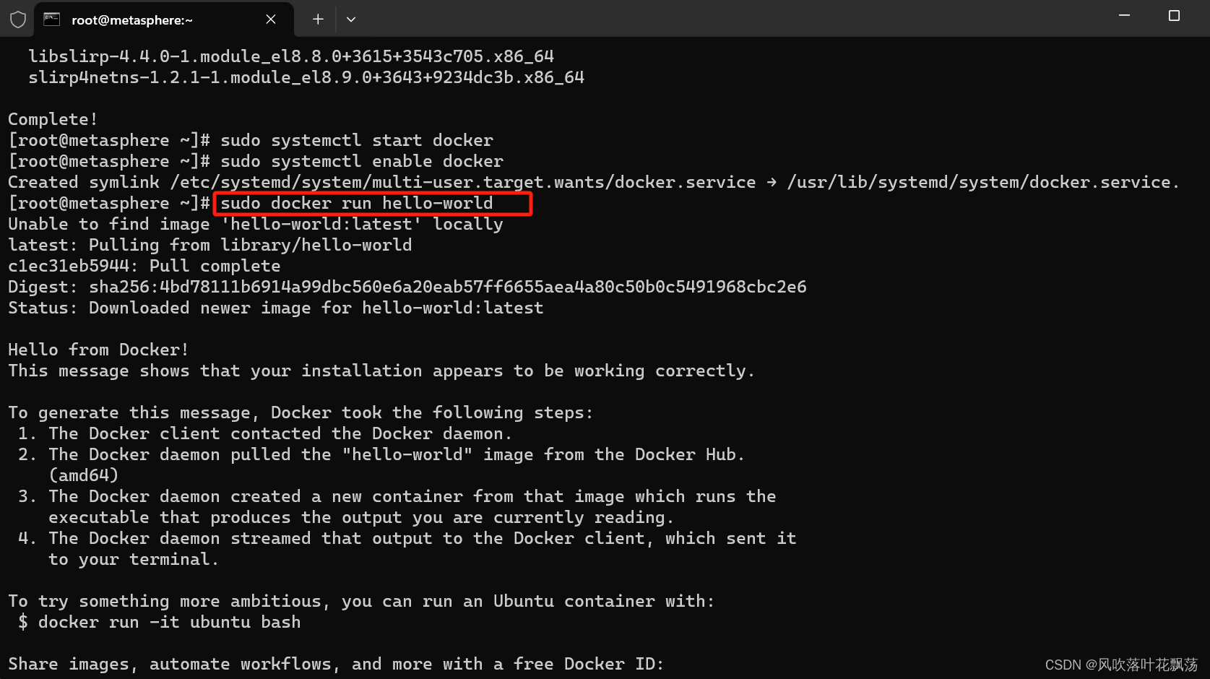Click the terminal icon on the tab

pos(51,20)
